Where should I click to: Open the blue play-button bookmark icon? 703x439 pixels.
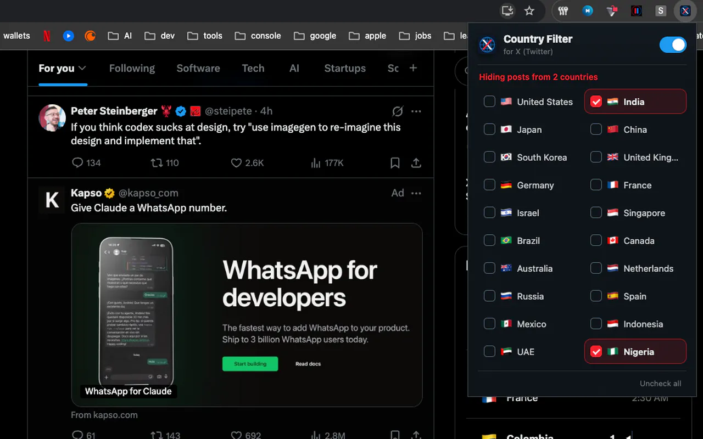click(x=69, y=36)
